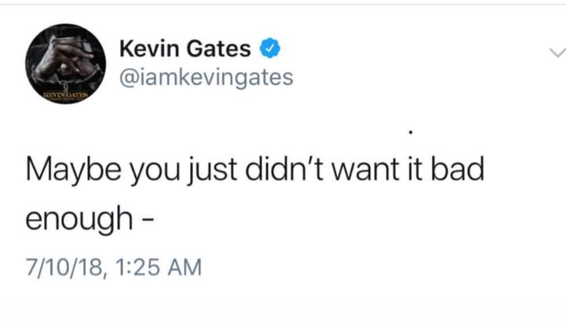Viewport: 566px width, 327px height.
Task: Click the small dot above the tweet text
Action: click(x=410, y=130)
